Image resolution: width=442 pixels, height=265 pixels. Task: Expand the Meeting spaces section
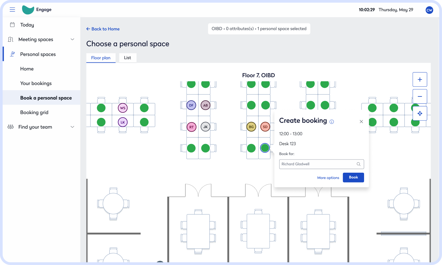click(72, 39)
